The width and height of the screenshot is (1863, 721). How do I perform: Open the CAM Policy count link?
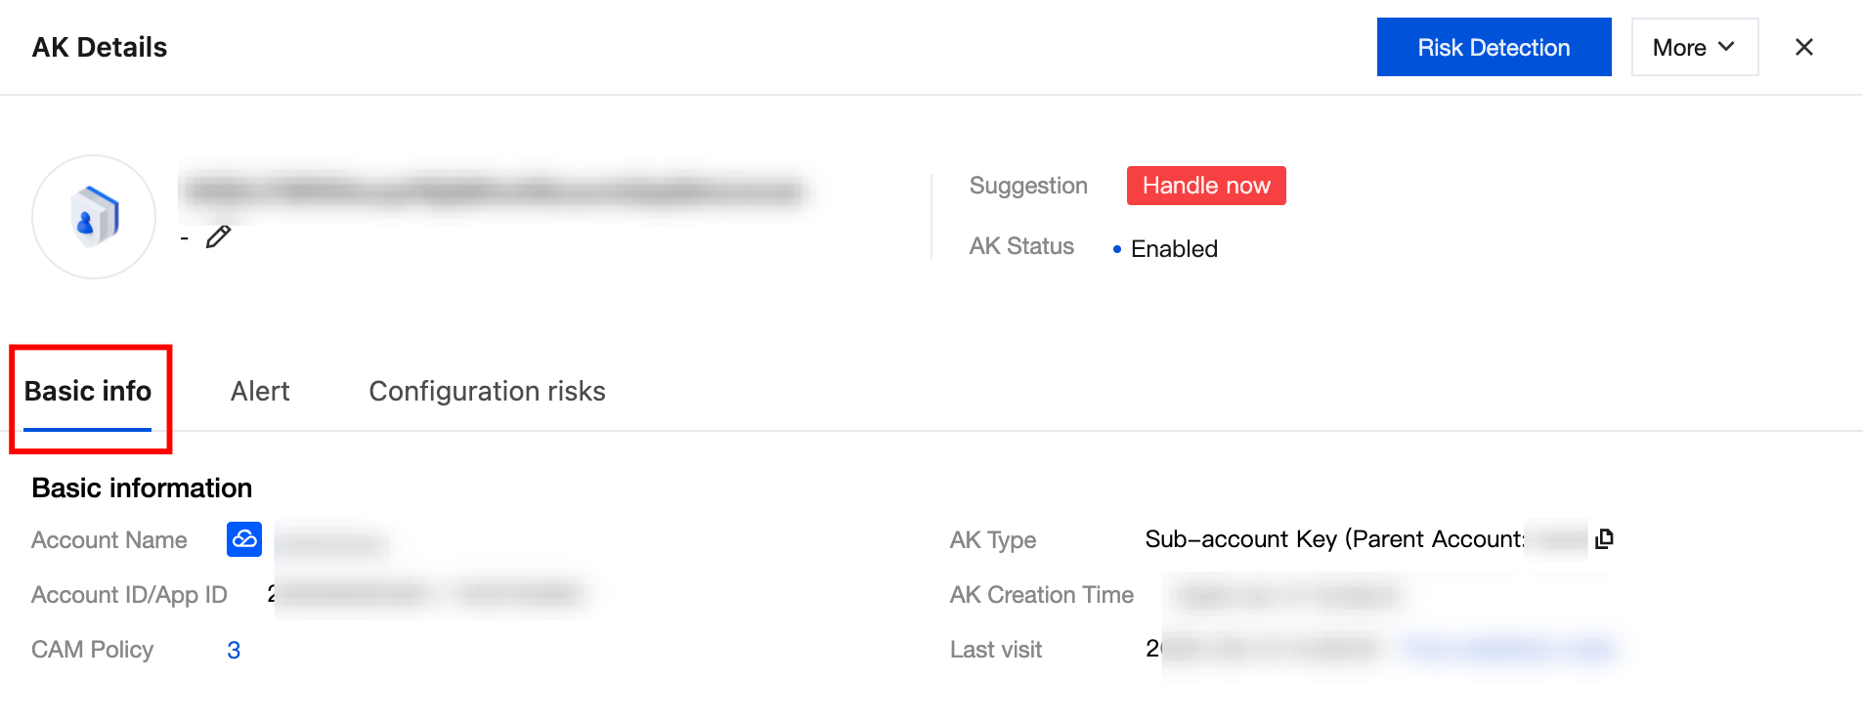(234, 650)
